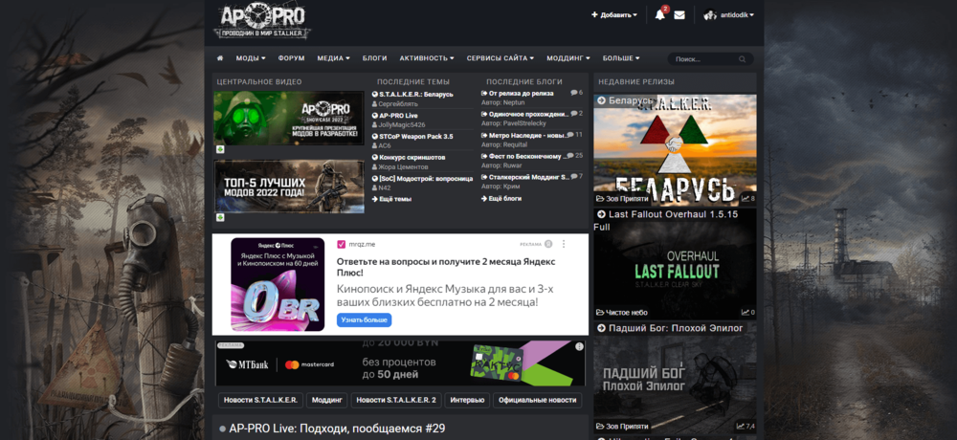Open the antidodik account dropdown

[x=737, y=15]
